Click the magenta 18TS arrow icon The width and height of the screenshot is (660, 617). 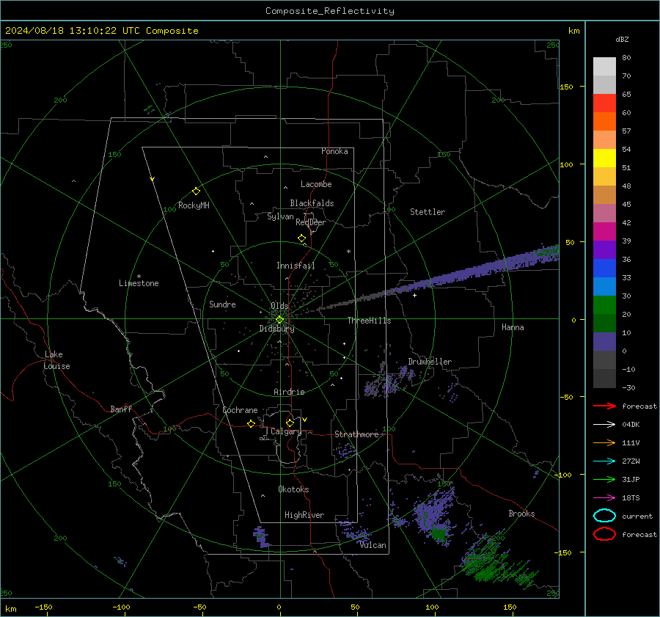tap(604, 498)
